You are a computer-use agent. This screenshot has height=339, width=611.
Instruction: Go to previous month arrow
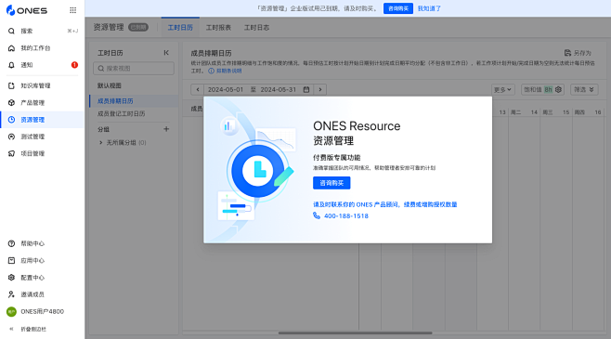tap(198, 89)
